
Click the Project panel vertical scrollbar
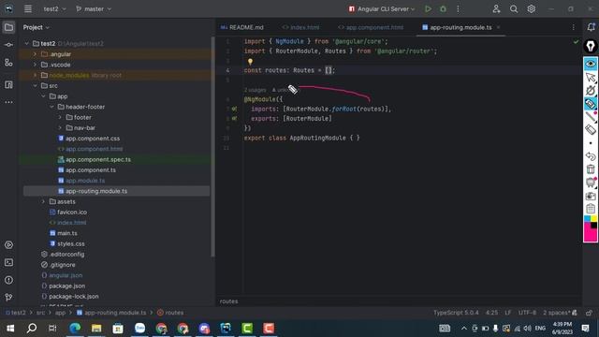[x=212, y=147]
